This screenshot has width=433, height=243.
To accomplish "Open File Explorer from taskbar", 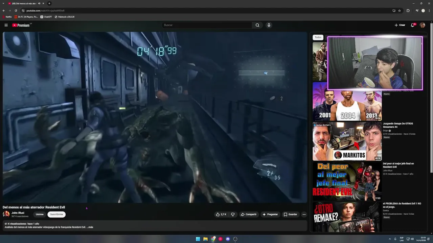I will (205, 239).
